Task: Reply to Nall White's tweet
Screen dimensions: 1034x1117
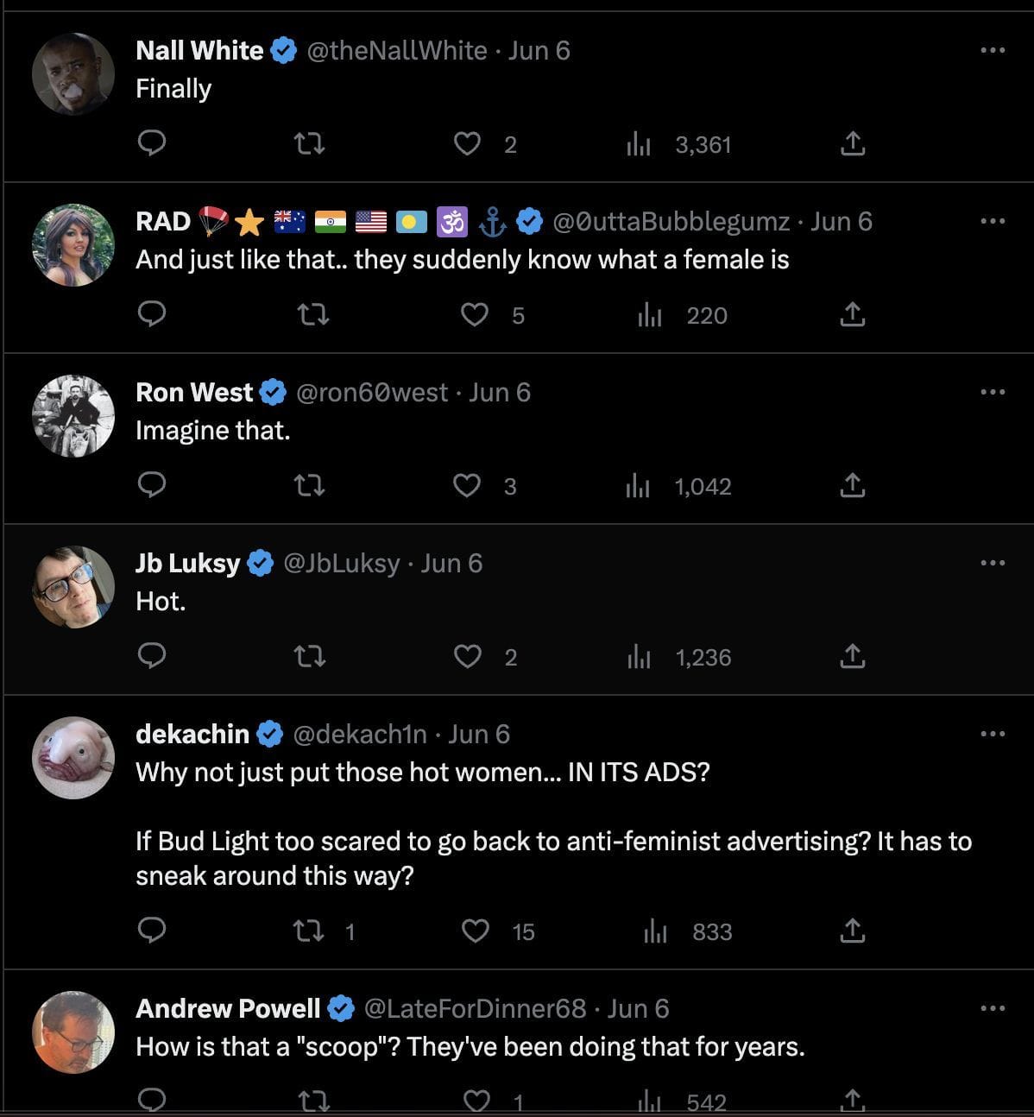Action: coord(152,143)
